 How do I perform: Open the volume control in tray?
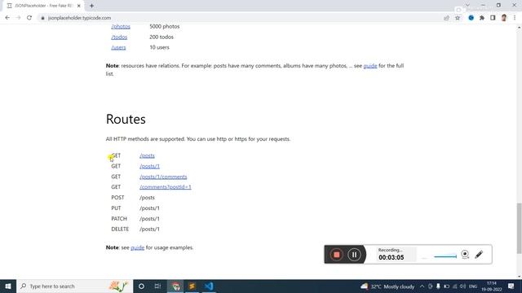[x=462, y=286]
